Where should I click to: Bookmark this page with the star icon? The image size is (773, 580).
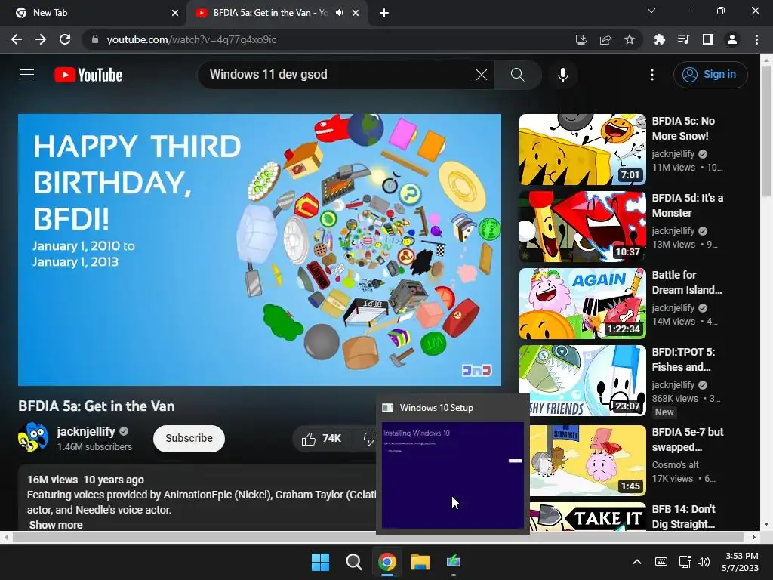tap(630, 39)
